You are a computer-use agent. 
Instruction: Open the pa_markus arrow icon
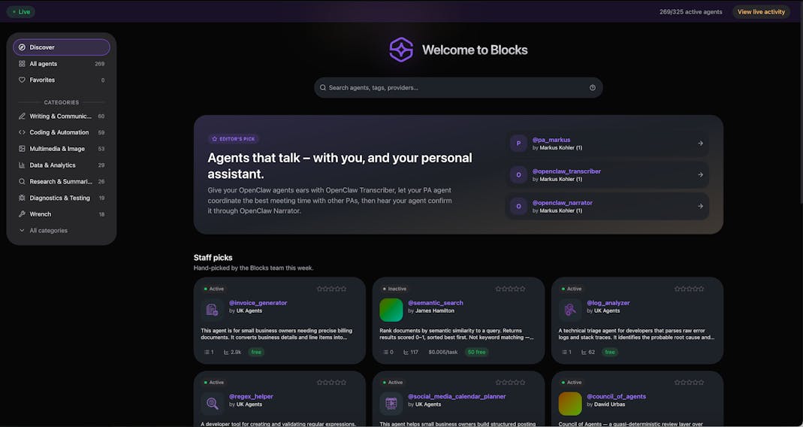[x=700, y=144]
